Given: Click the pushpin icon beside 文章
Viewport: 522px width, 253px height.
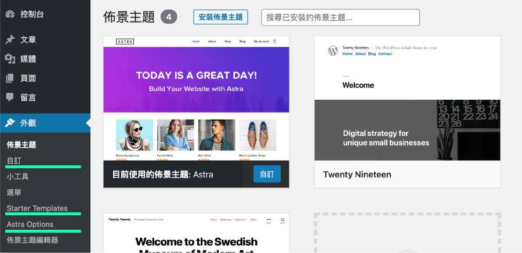Looking at the screenshot, I should click(x=10, y=40).
